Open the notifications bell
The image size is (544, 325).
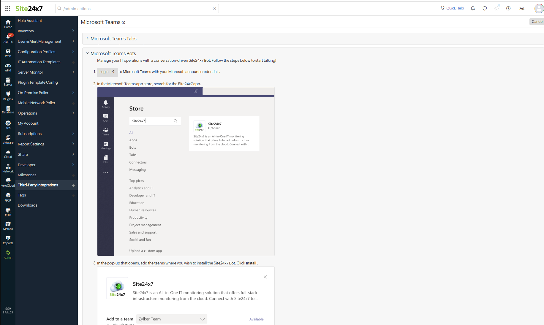(x=472, y=8)
